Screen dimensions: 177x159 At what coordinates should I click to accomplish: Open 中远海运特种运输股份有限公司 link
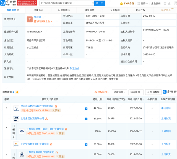(x=37, y=106)
